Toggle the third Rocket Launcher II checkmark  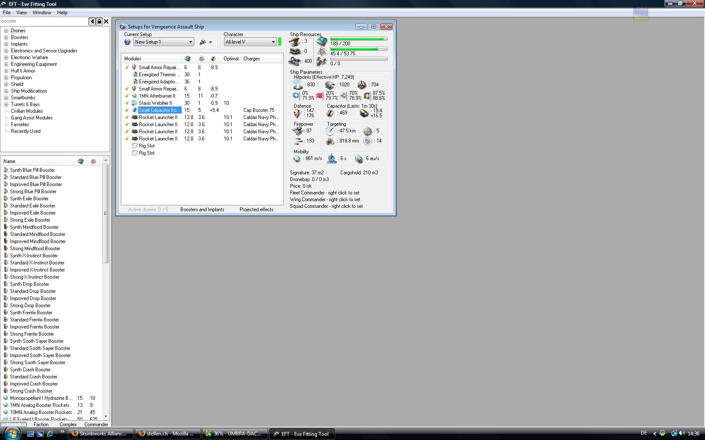point(127,131)
